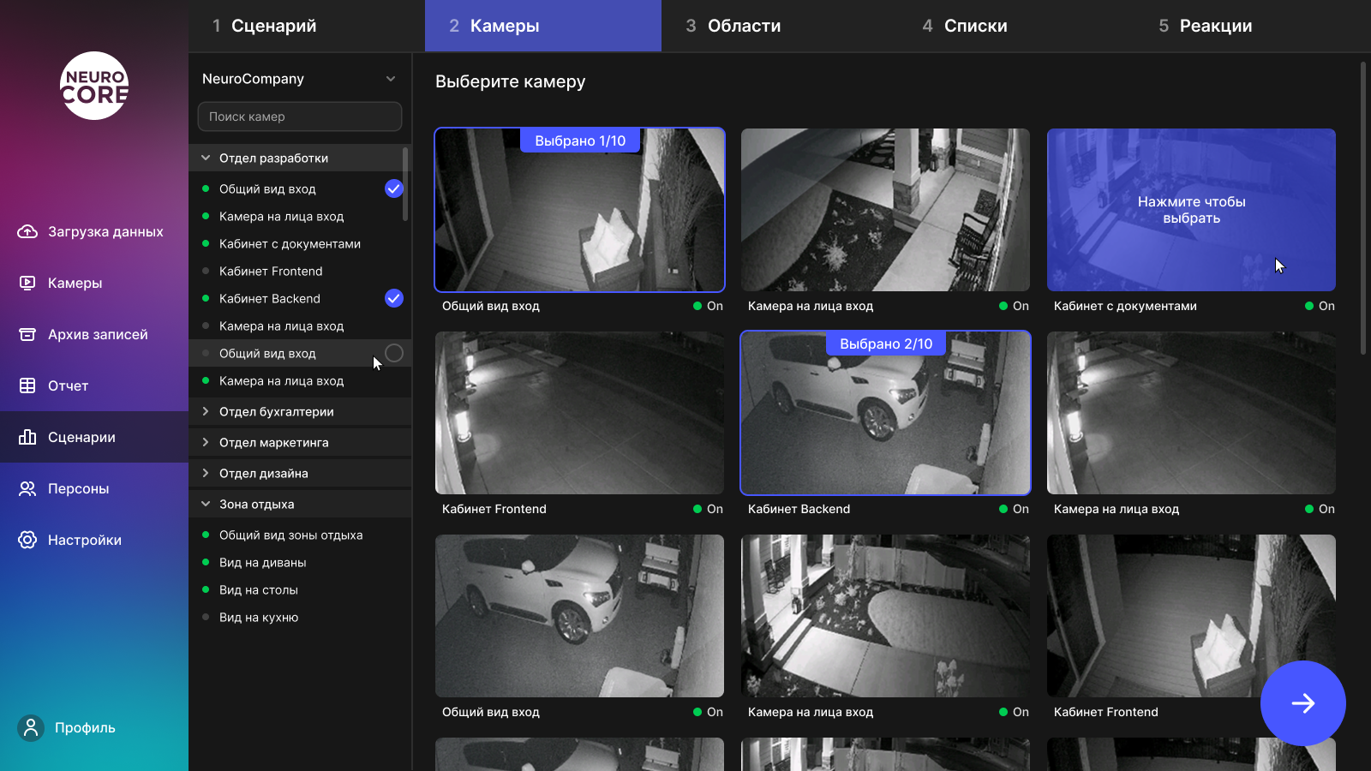This screenshot has height=771, width=1371.
Task: Select Кабинет Frontend thumbnail in third row
Action: click(1191, 616)
